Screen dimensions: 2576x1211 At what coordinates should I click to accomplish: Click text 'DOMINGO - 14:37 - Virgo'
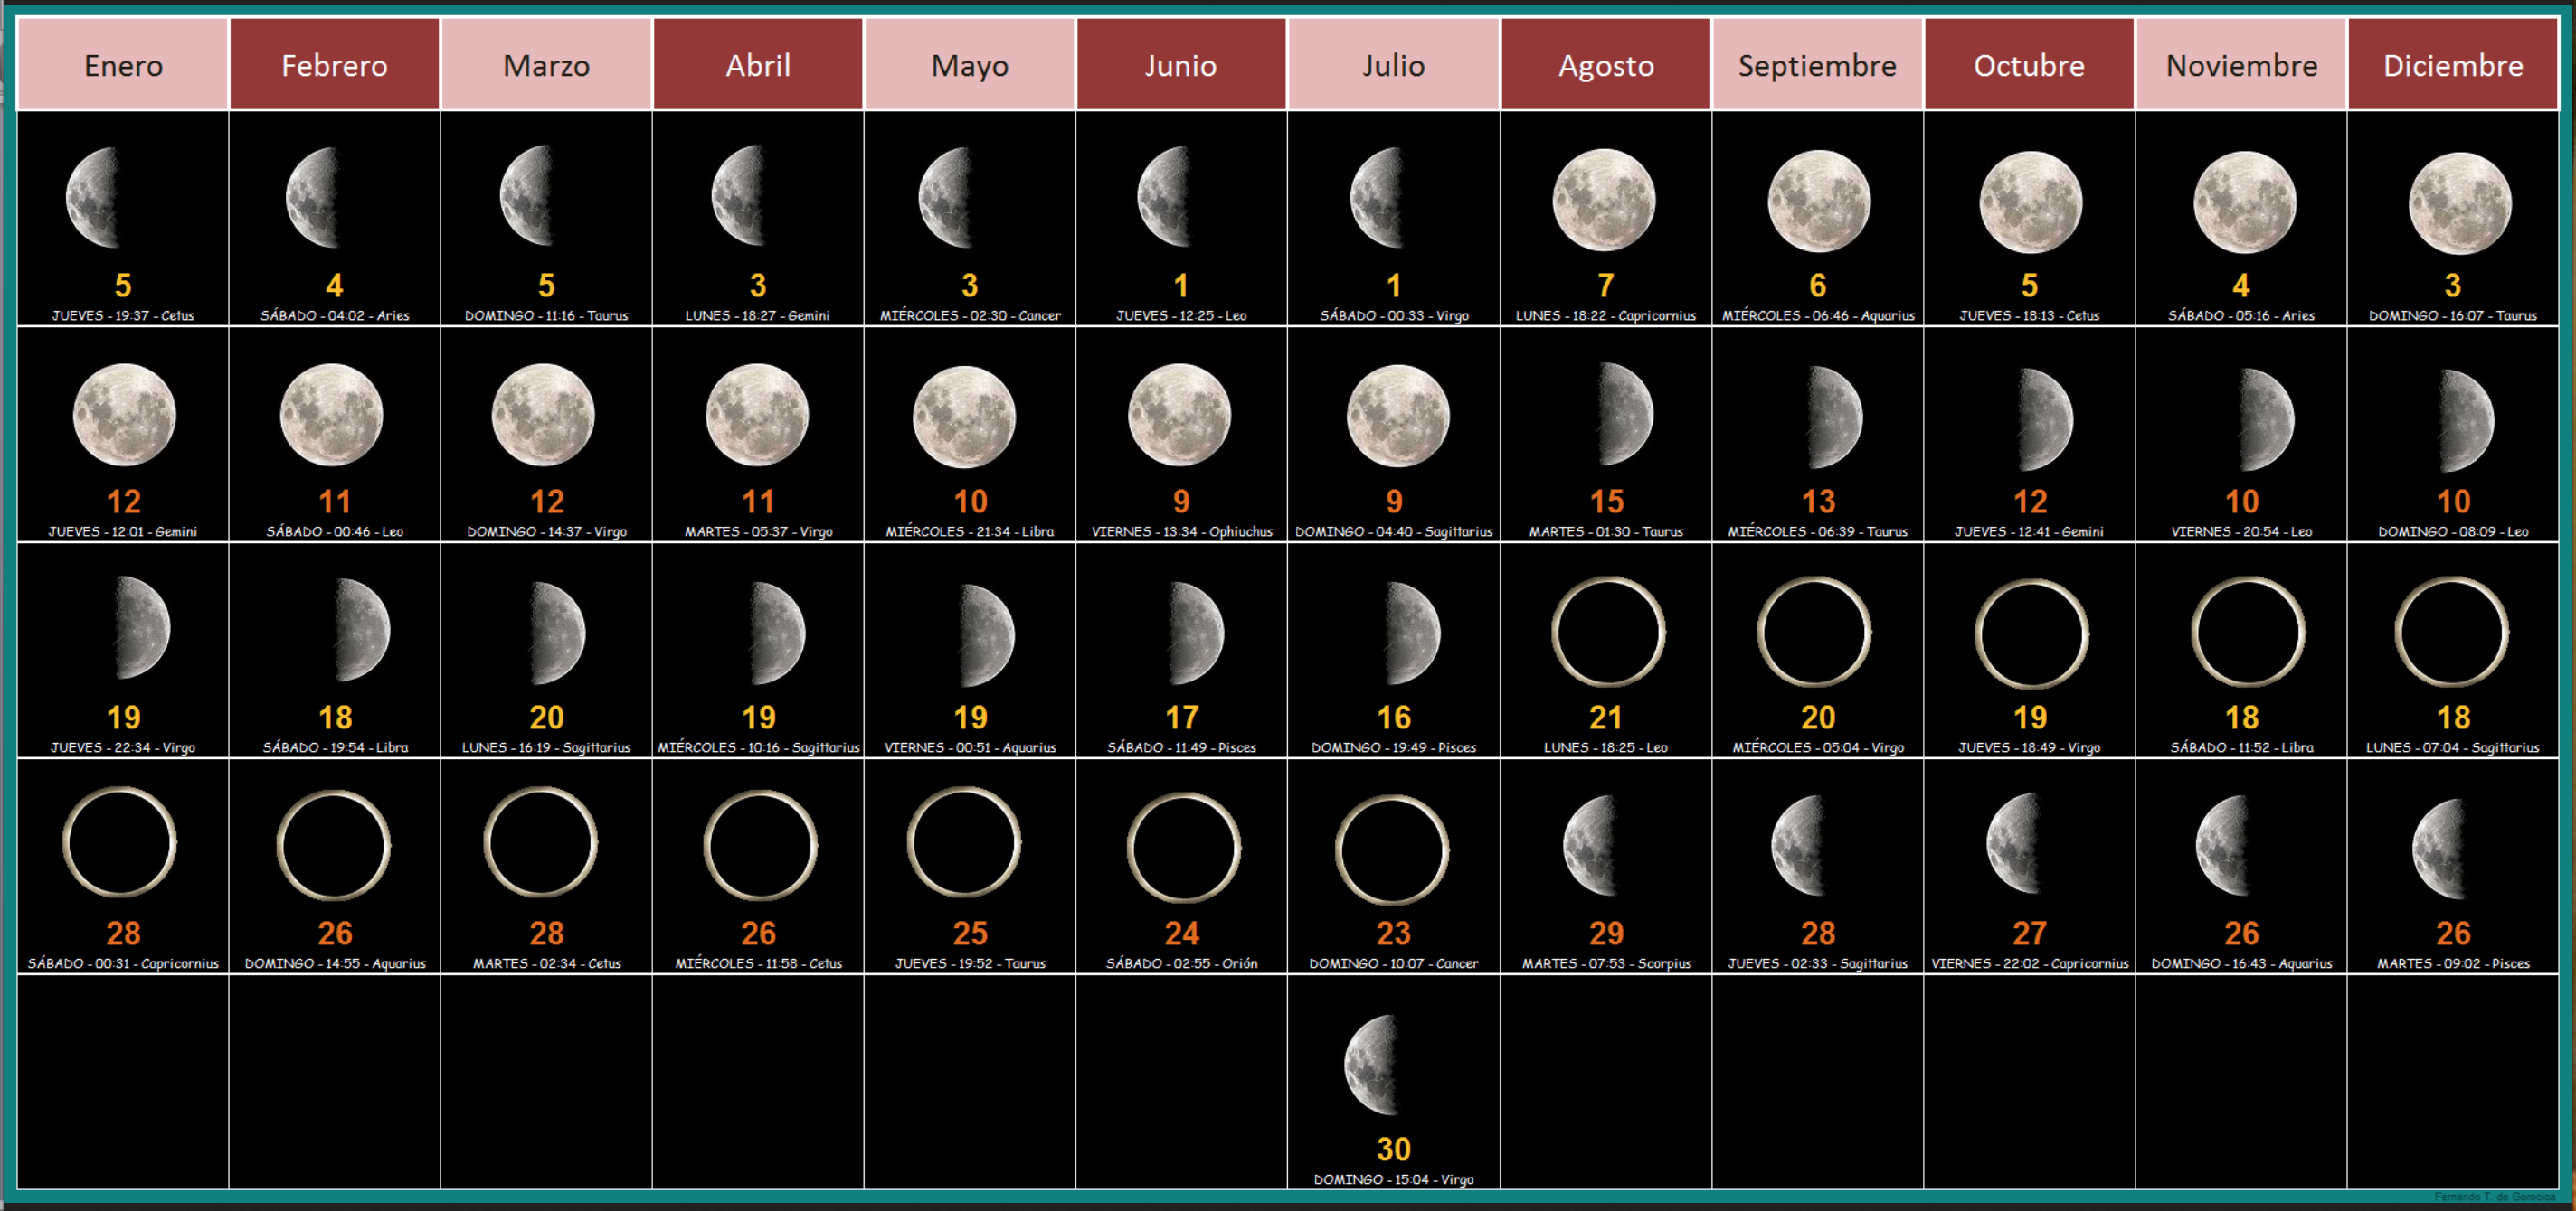(x=547, y=531)
